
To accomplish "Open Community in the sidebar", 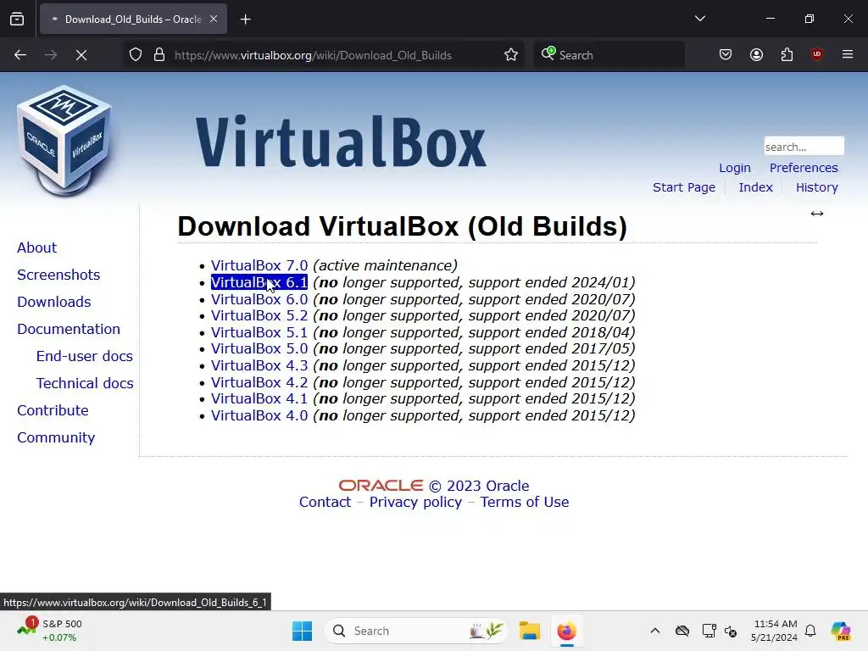I will pos(56,437).
